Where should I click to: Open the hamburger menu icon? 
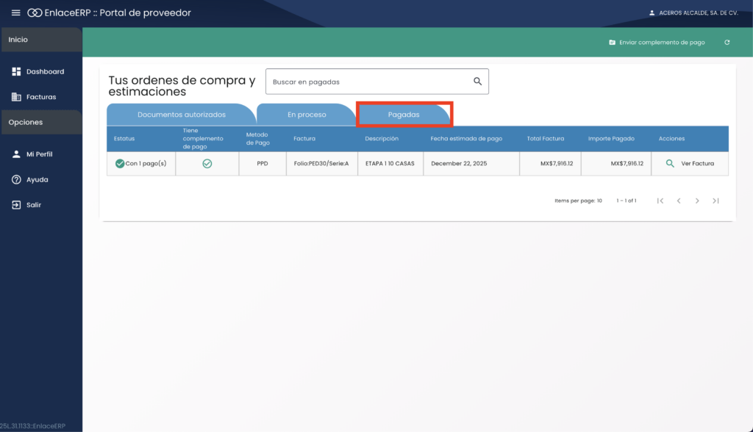pos(16,12)
